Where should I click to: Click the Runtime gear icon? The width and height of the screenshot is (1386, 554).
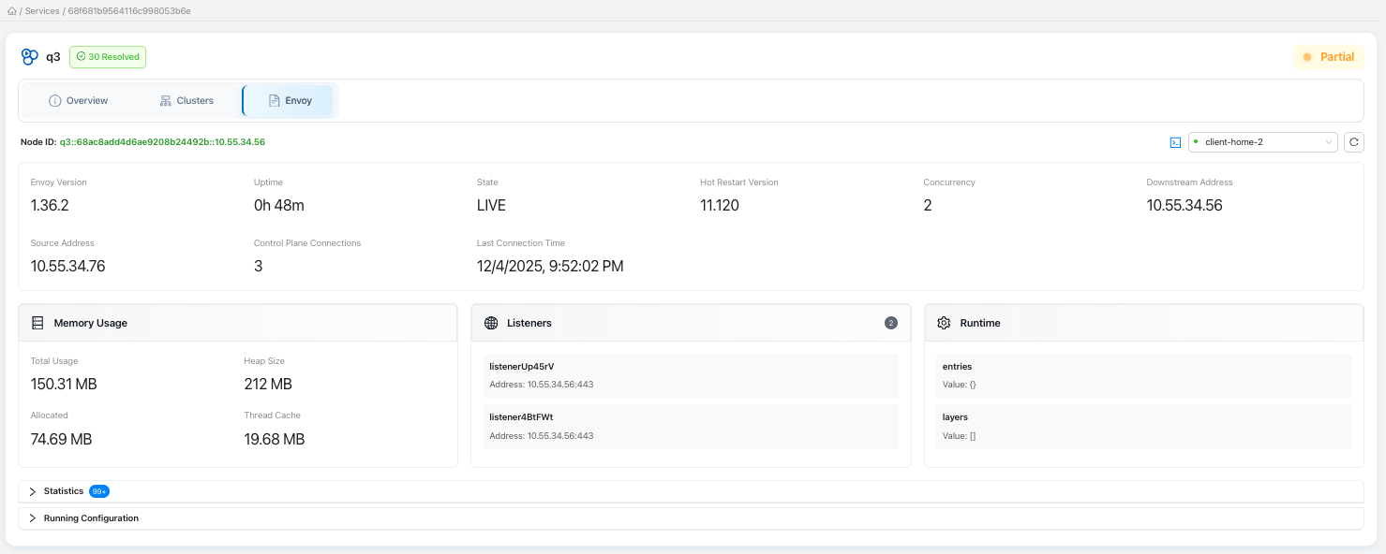(x=944, y=323)
